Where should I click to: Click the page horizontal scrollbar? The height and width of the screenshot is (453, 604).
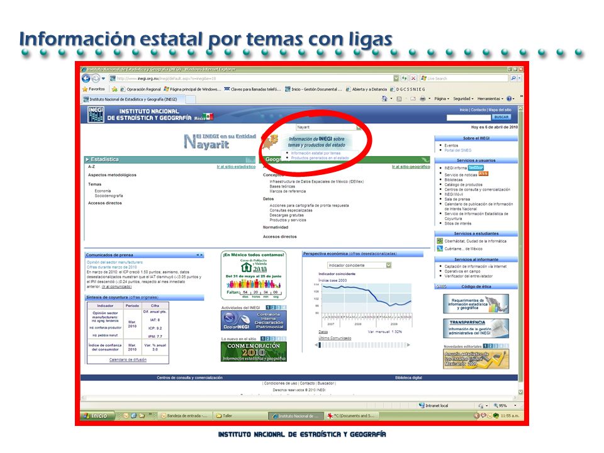(x=298, y=397)
